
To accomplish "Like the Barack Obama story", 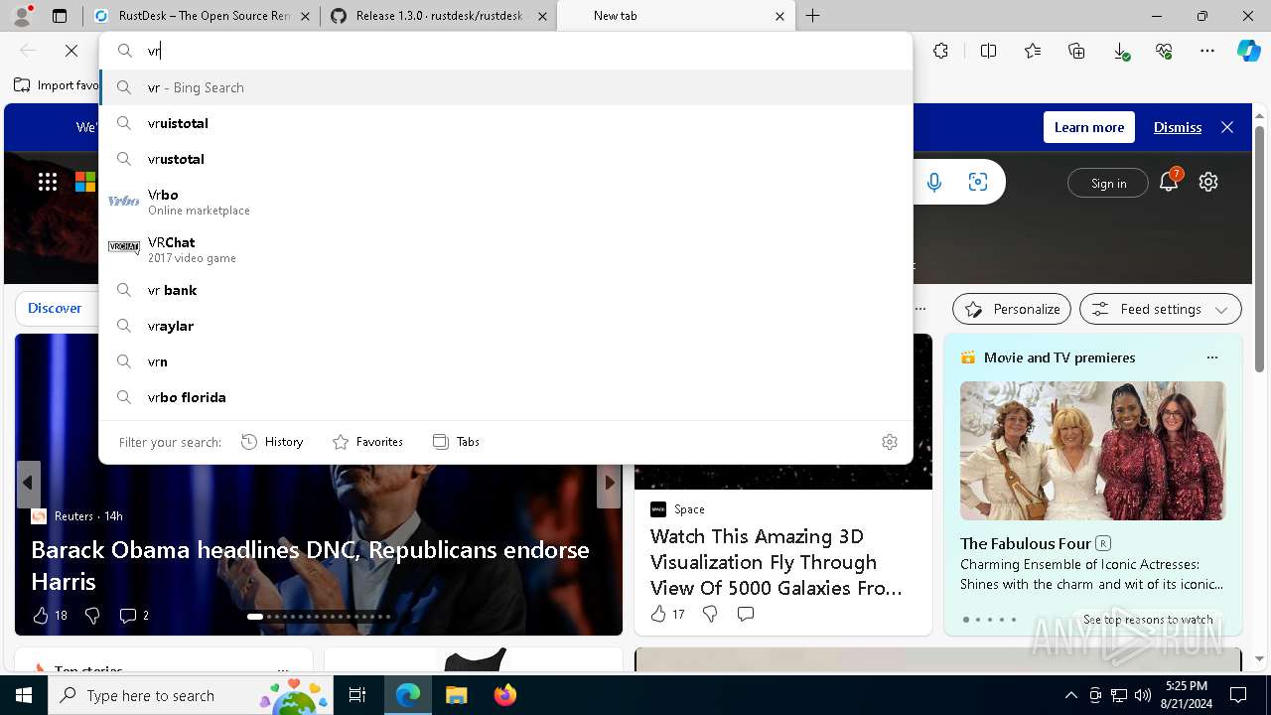I will pos(41,616).
